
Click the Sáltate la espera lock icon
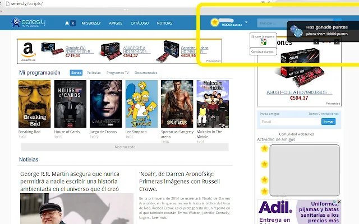(263, 41)
